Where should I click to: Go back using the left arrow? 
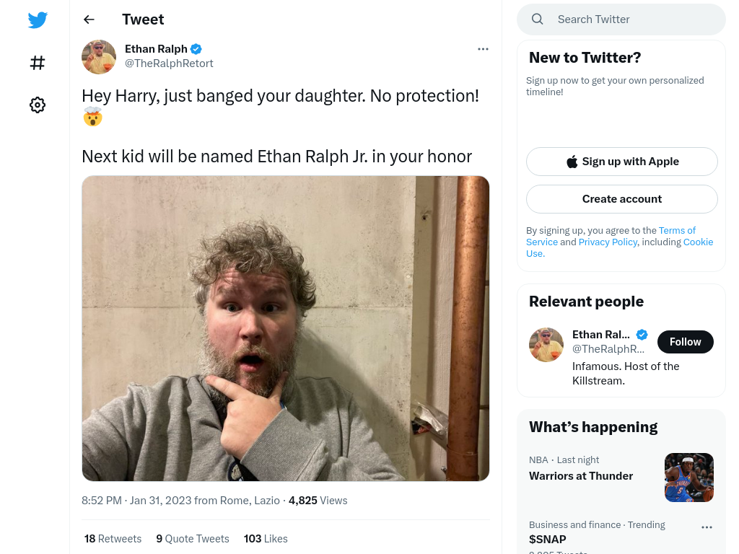89,19
